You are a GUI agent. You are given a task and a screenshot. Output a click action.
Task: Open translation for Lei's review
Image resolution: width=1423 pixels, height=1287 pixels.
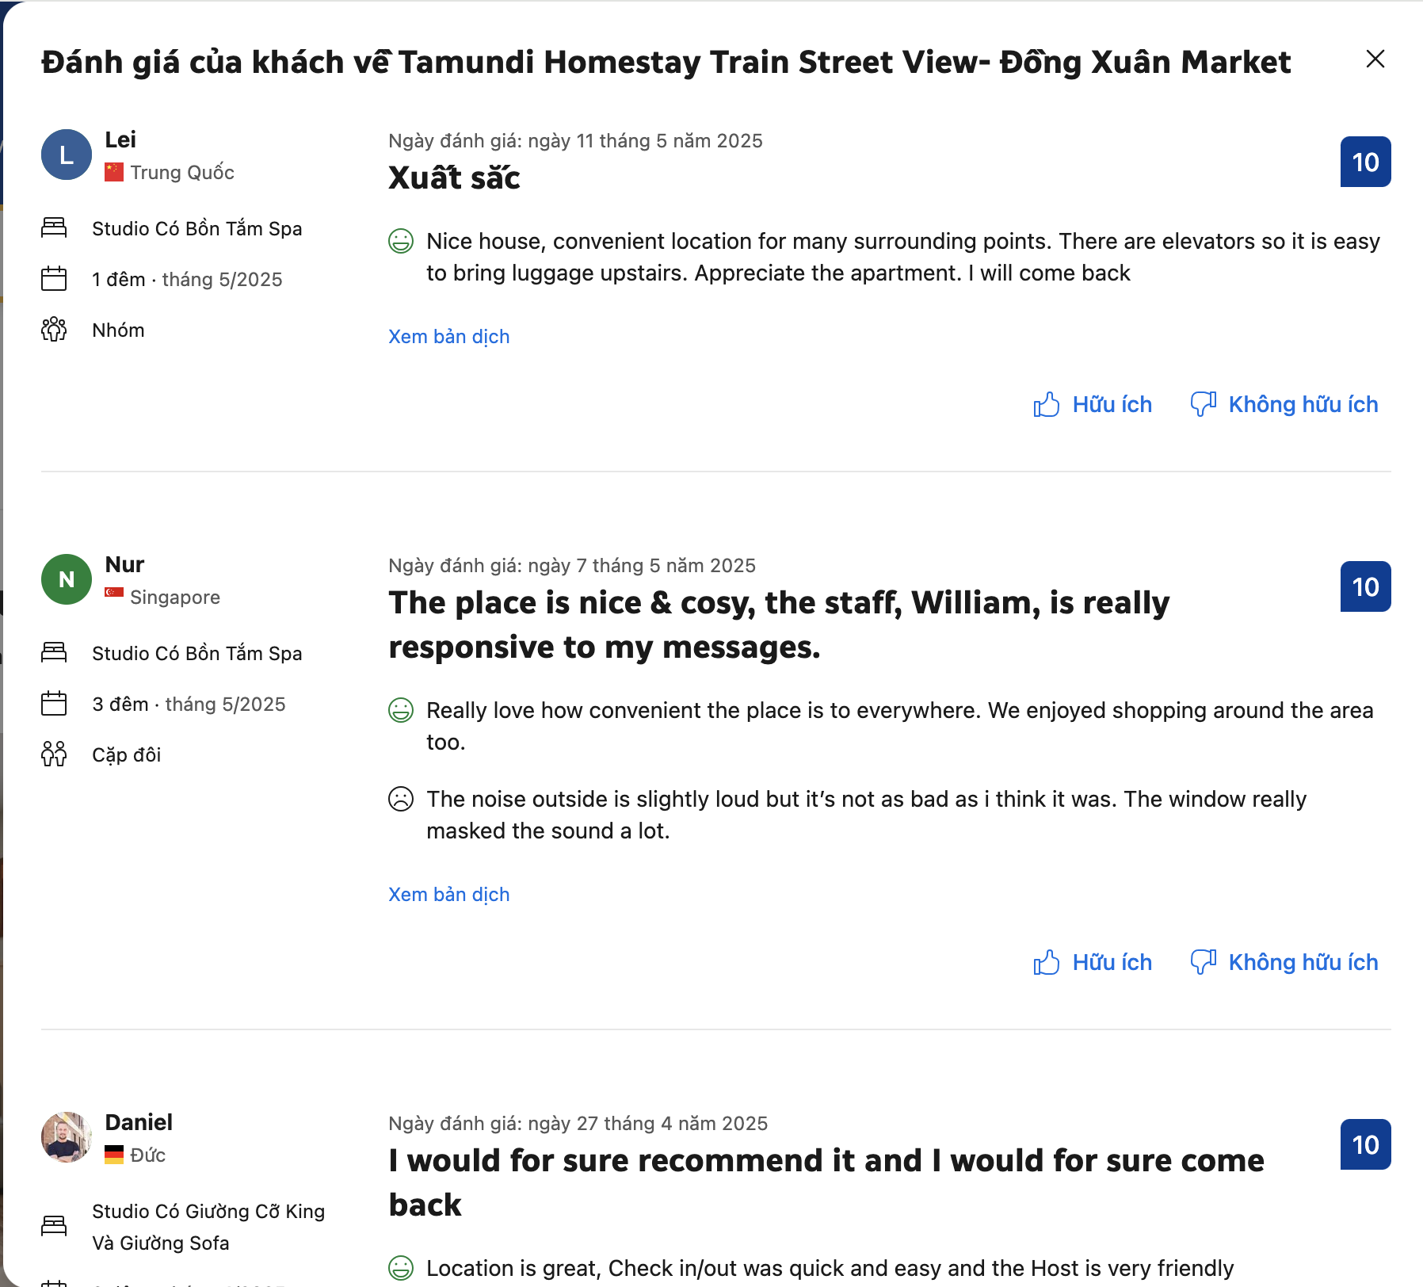(448, 337)
